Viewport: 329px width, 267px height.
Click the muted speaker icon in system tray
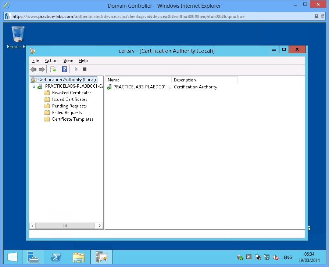click(276, 257)
